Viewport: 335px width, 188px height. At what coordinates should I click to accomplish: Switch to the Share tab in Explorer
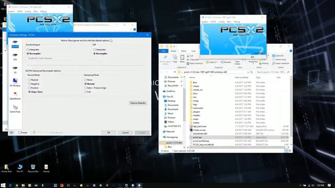(184, 51)
